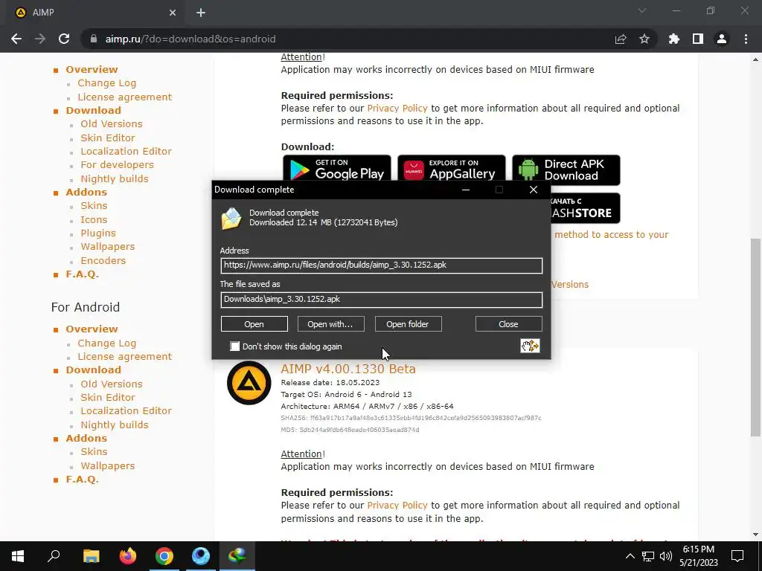Screen dimensions: 762x571
Task: Open top sidebar Addons heading
Action: [86, 193]
